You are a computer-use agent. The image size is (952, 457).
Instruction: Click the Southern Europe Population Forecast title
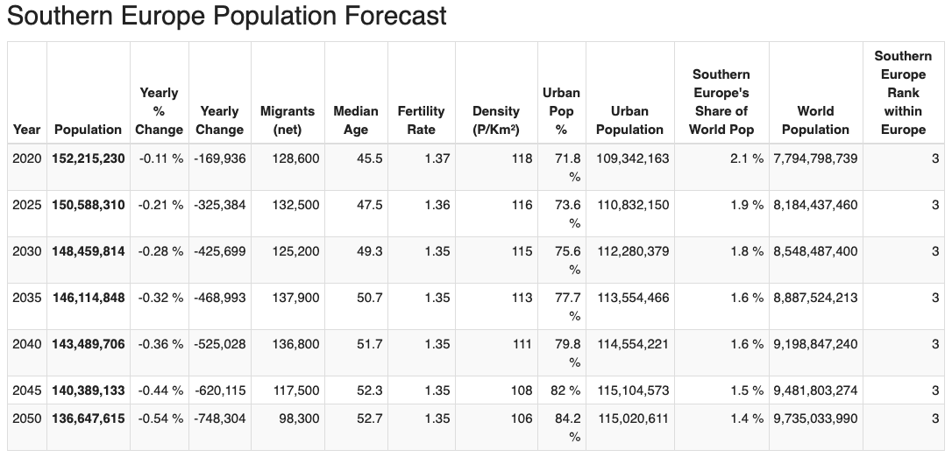click(226, 16)
